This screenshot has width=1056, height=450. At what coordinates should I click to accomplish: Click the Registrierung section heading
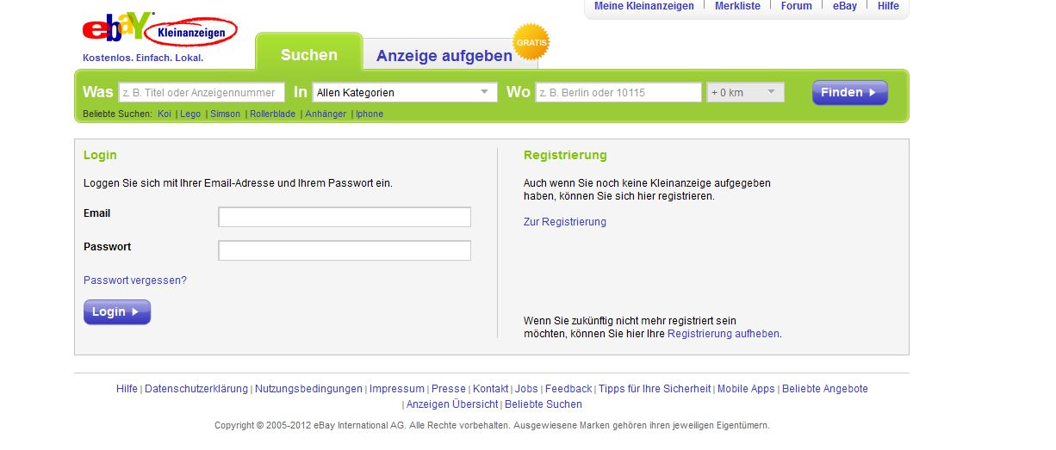(565, 156)
